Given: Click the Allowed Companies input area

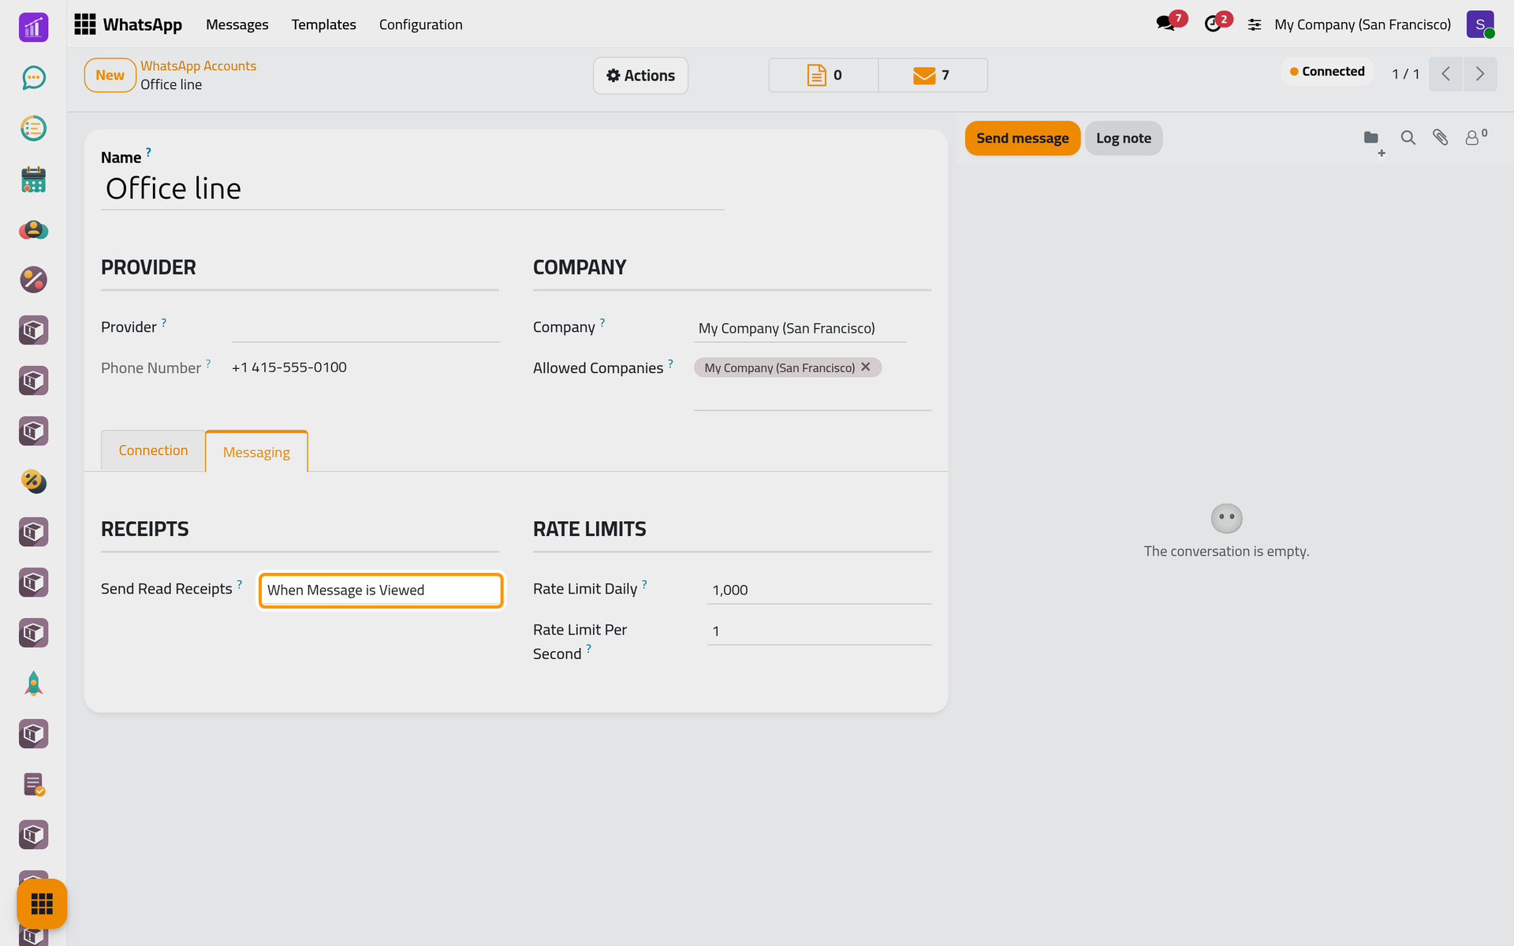Looking at the screenshot, I should point(812,397).
